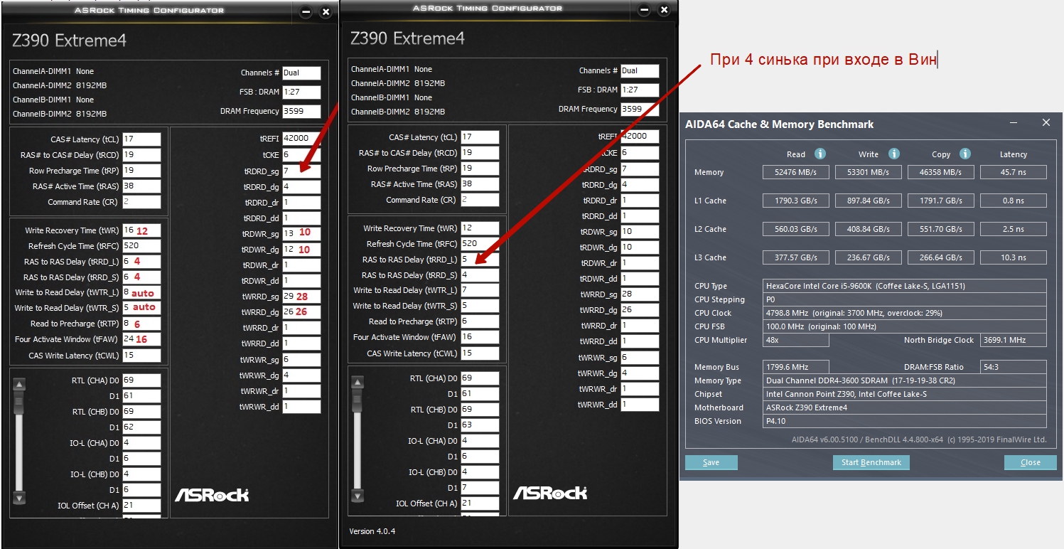Click the info icon next to Copy
This screenshot has height=549, width=1064.
(965, 154)
